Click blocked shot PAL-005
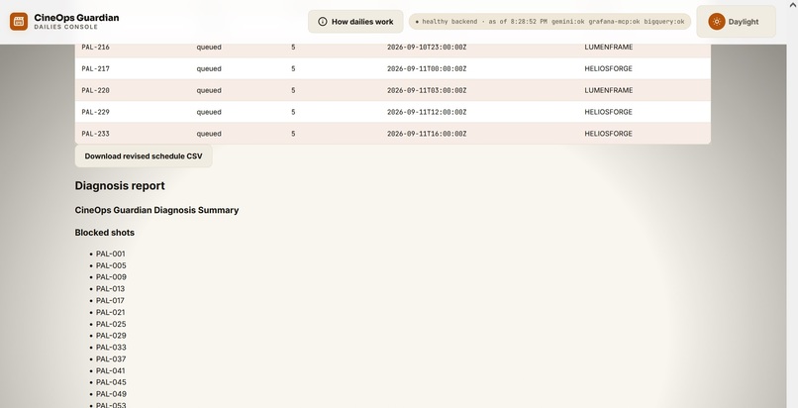 tap(111, 265)
